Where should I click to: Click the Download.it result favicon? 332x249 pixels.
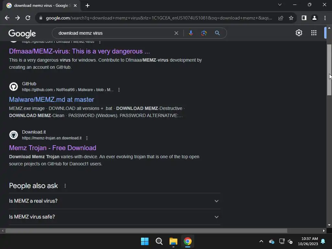[x=14, y=135]
